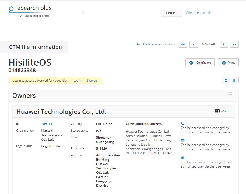
Task: Jump to the first search result record
Action: (183, 44)
